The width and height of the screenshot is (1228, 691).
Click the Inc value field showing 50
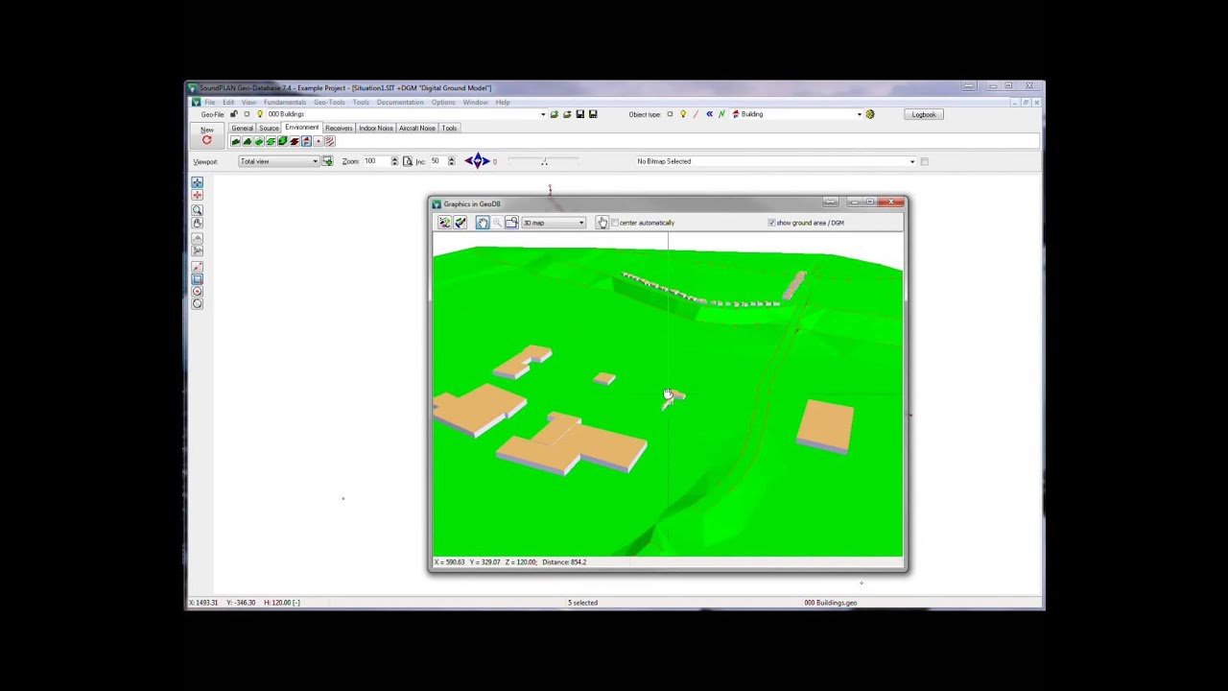pos(438,161)
